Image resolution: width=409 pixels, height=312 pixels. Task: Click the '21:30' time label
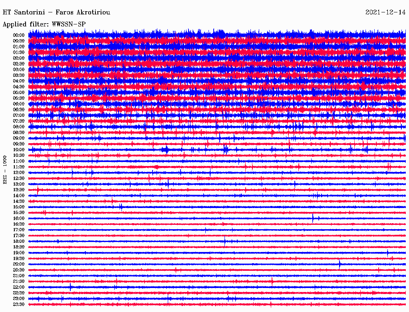point(19,282)
